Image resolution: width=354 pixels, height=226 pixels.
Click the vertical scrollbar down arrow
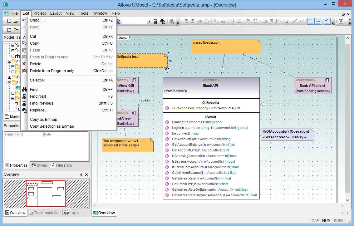click(348, 200)
